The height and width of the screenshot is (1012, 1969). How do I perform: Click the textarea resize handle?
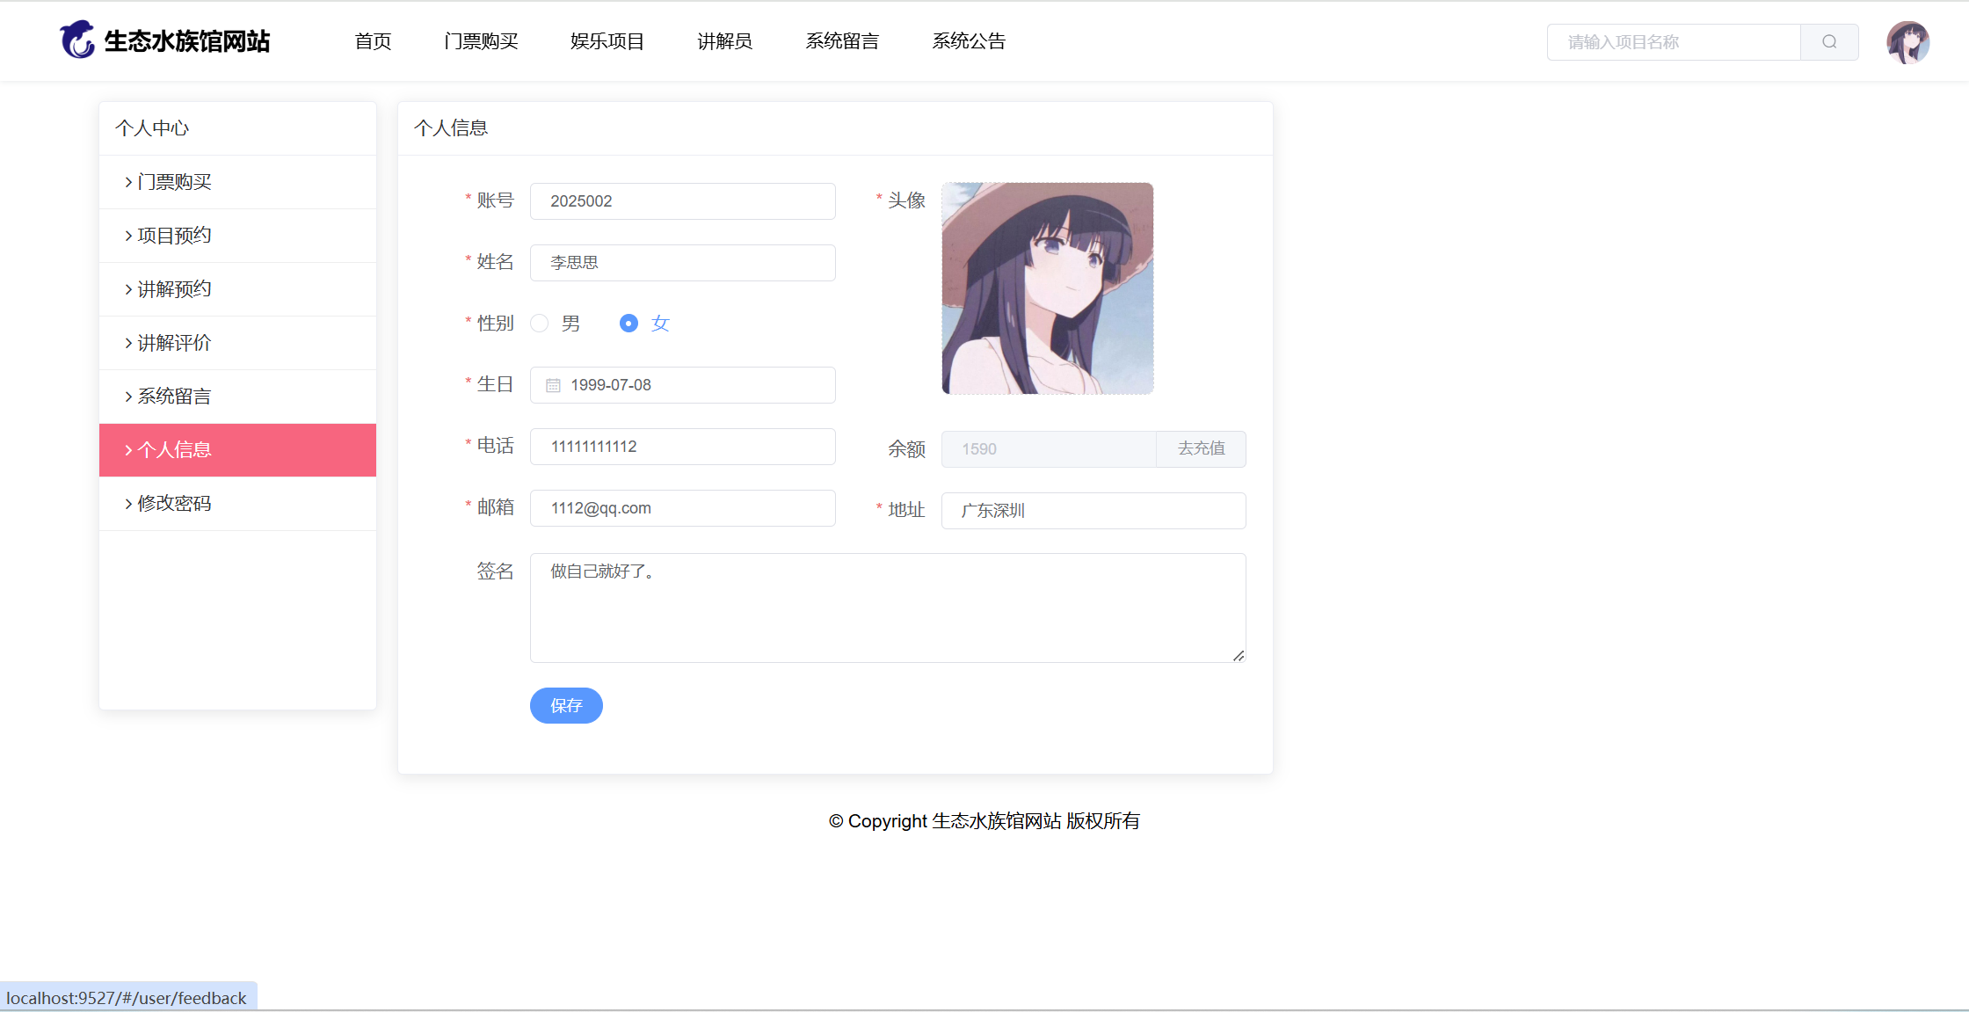click(1238, 655)
